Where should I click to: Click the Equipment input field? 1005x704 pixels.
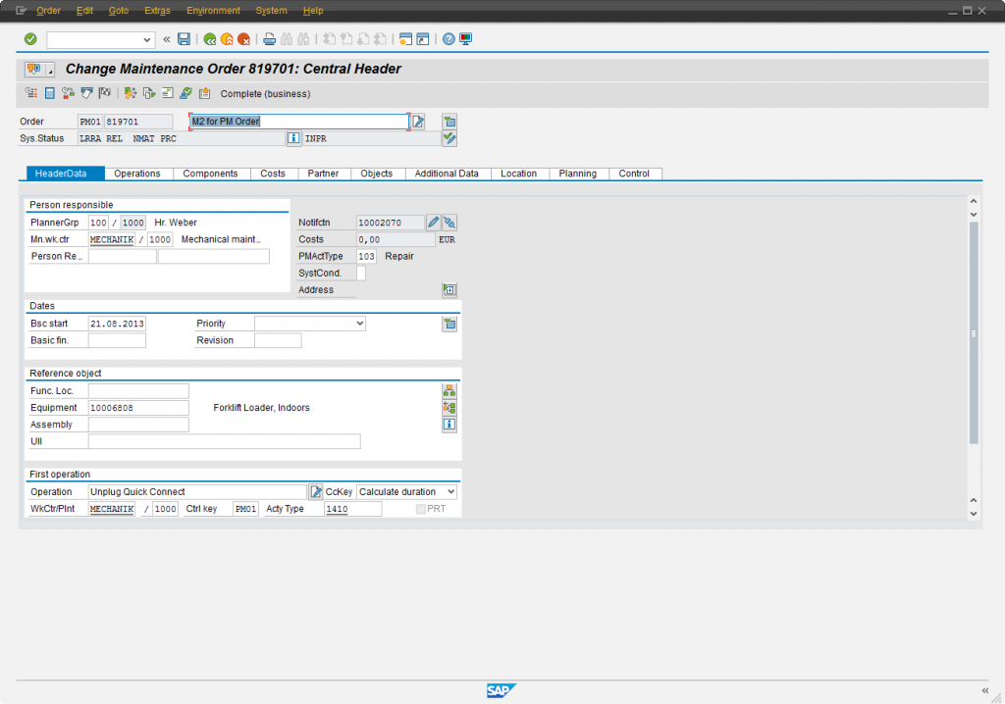[x=137, y=408]
